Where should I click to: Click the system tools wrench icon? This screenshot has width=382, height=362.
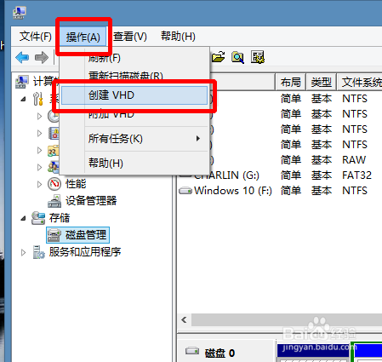click(x=38, y=99)
